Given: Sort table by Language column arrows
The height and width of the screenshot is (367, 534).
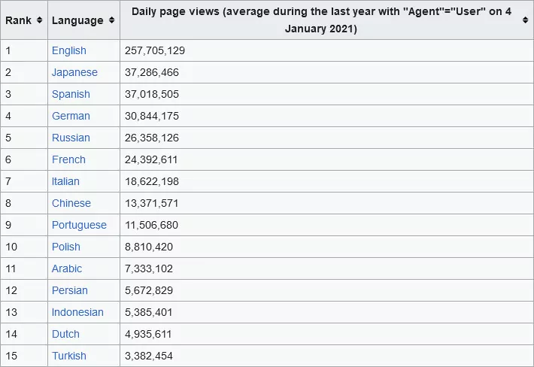Looking at the screenshot, I should tap(112, 20).
